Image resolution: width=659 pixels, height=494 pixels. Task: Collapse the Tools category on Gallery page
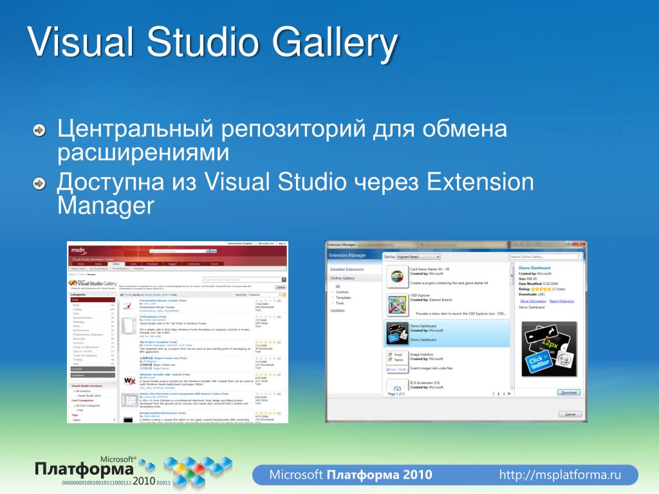[93, 300]
